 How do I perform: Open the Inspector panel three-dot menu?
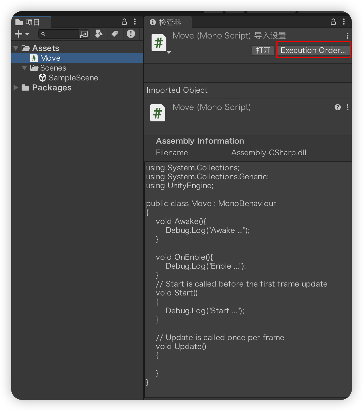pos(344,22)
